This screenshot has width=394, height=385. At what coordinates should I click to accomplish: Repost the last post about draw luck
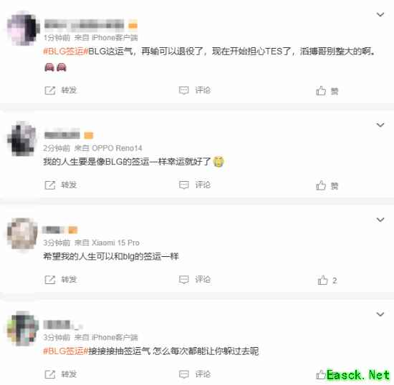[61, 374]
